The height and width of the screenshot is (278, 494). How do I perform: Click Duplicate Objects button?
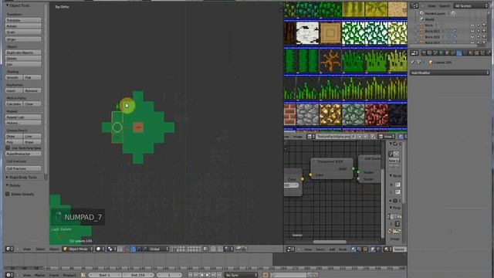coord(23,53)
